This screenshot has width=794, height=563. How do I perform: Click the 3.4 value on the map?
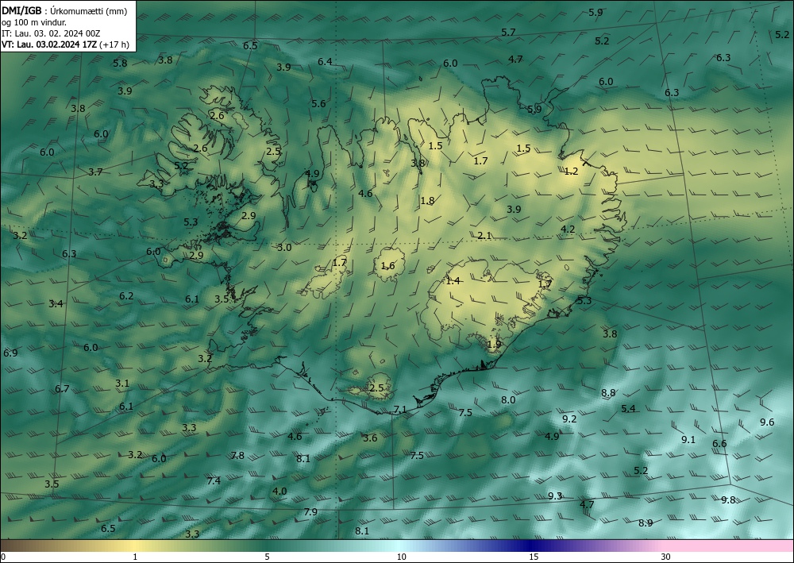(56, 304)
